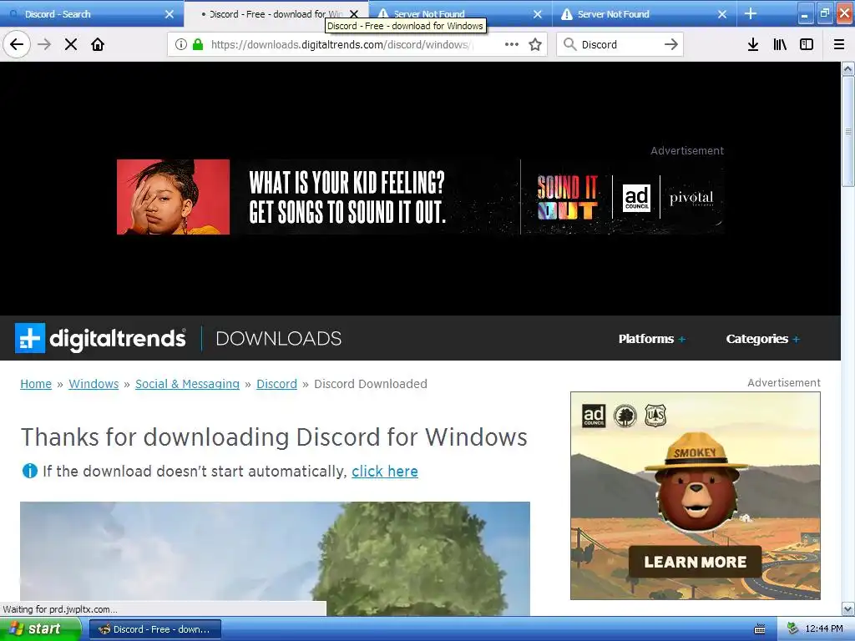The image size is (855, 641).
Task: Expand the Categories menu
Action: pos(762,339)
